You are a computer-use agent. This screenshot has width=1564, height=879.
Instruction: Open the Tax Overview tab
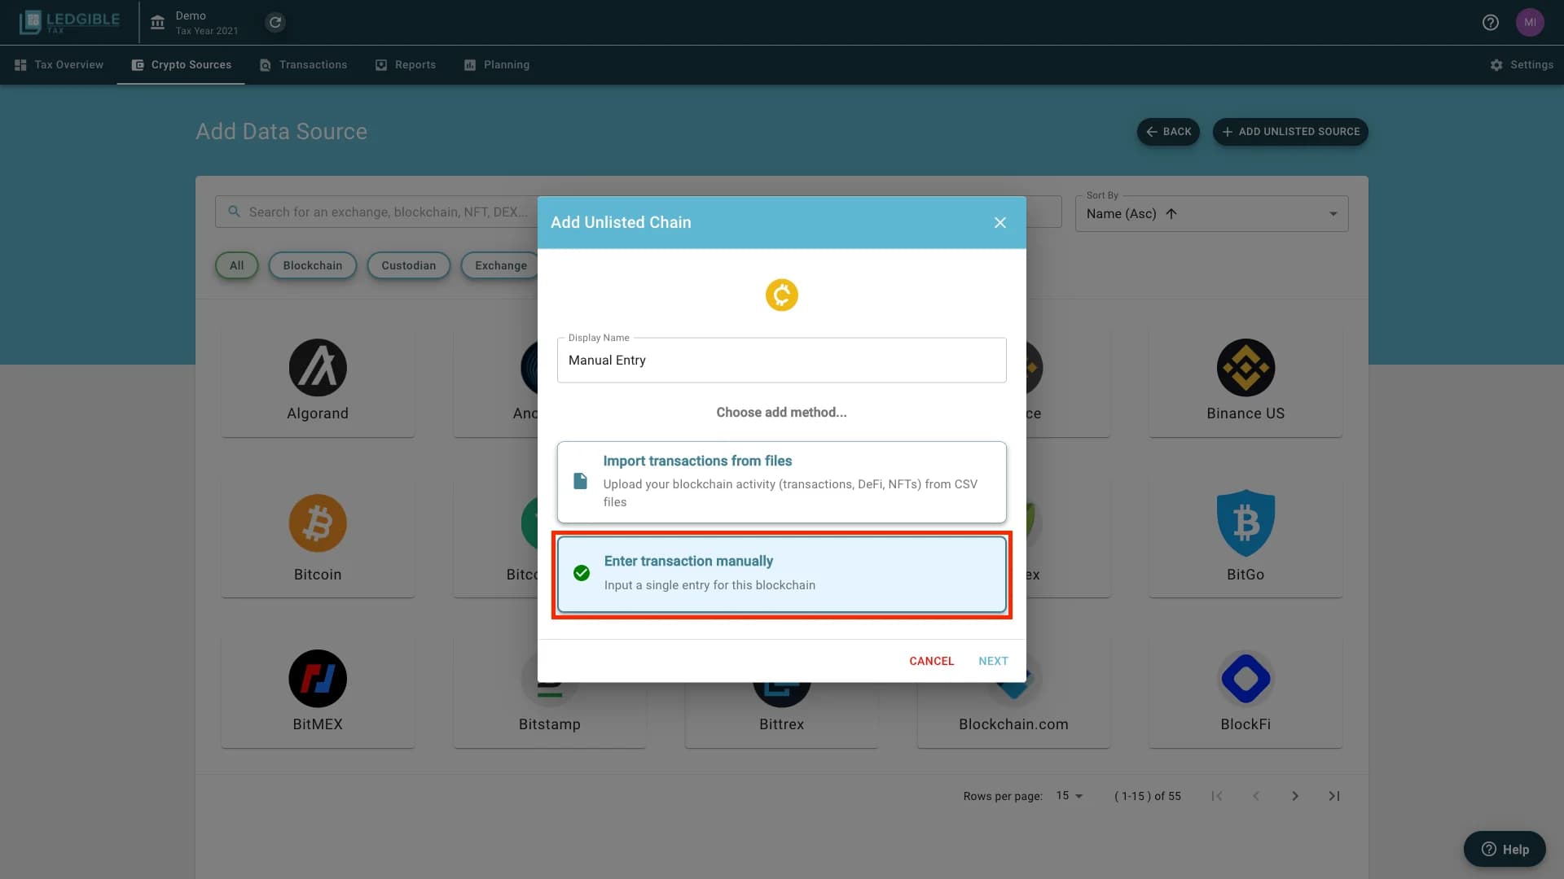tap(59, 64)
